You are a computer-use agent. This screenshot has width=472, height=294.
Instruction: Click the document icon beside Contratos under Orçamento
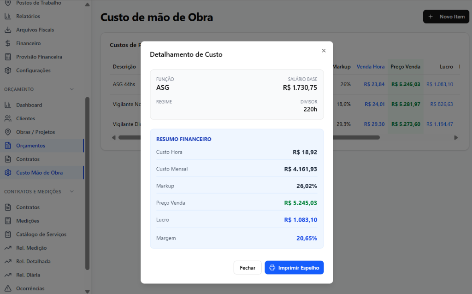8,159
